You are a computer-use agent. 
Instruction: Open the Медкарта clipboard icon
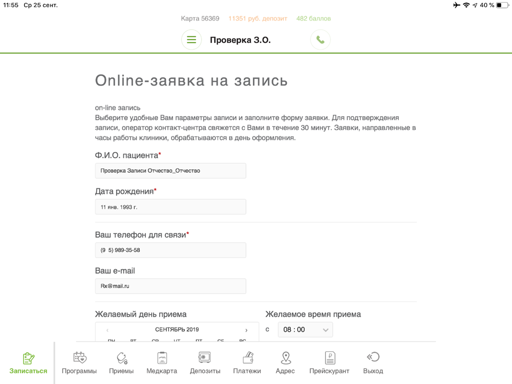[162, 357]
